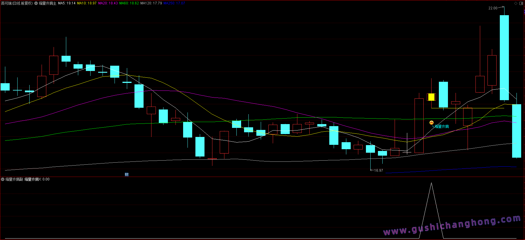Click the green MA60: 18.62 label

click(129, 4)
